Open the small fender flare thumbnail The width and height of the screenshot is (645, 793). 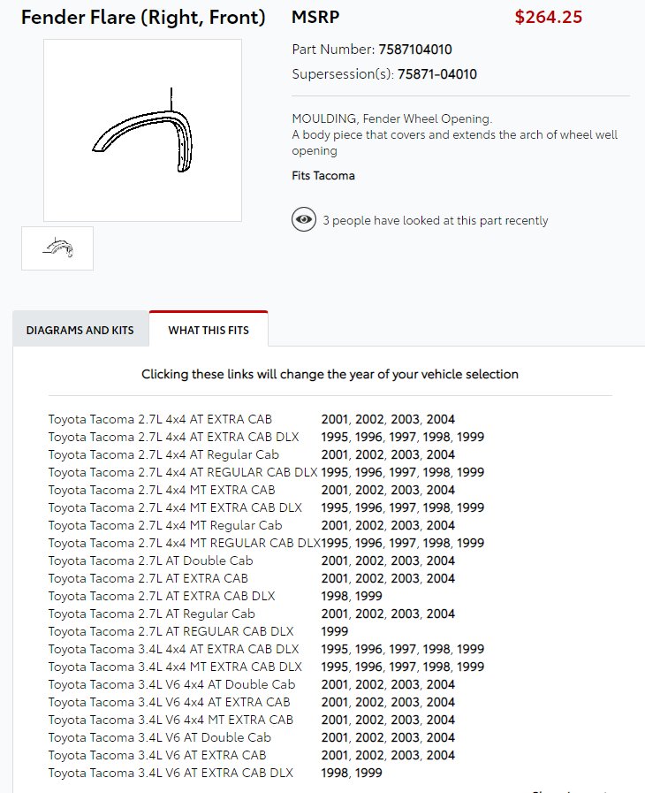tap(57, 248)
